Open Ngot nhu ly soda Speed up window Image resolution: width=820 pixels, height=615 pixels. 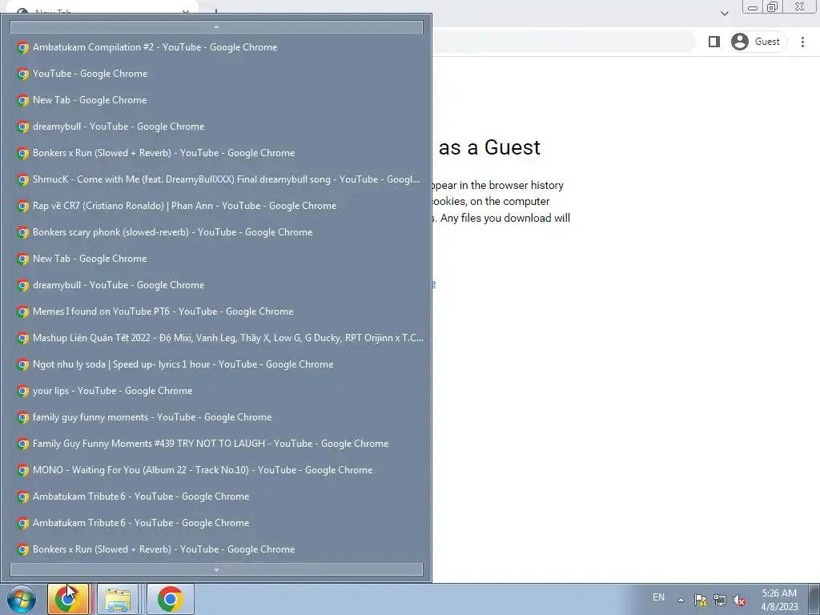click(x=216, y=364)
